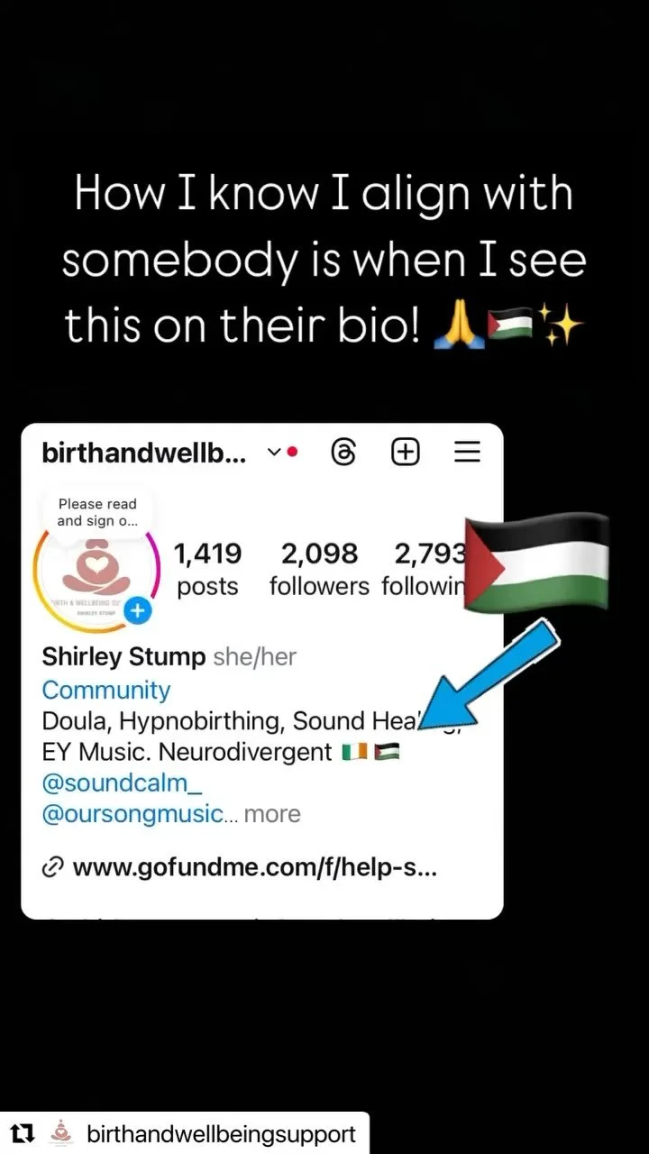The image size is (649, 1154).
Task: Open the hamburger menu icon
Action: click(x=467, y=453)
